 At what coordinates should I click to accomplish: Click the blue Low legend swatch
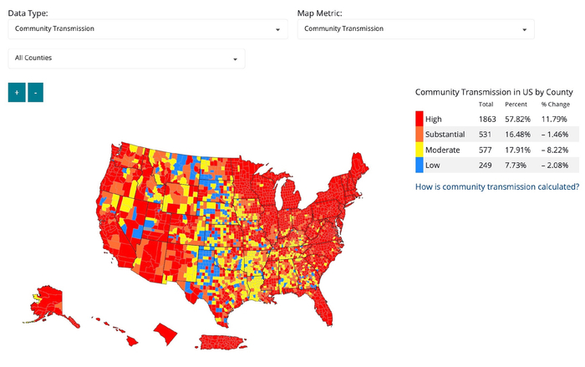click(420, 165)
